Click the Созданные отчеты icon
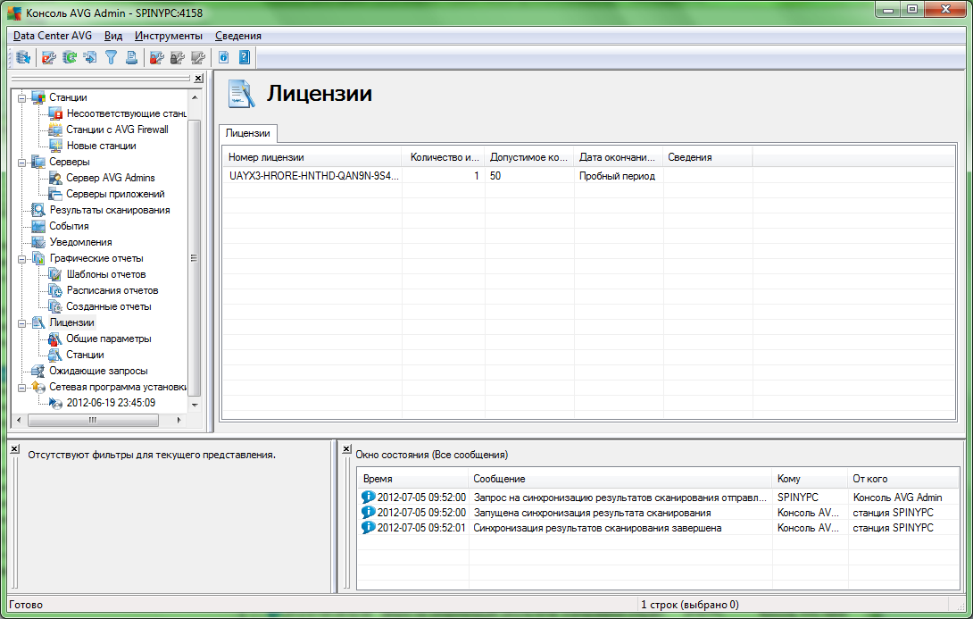The height and width of the screenshot is (619, 973). pyautogui.click(x=56, y=306)
